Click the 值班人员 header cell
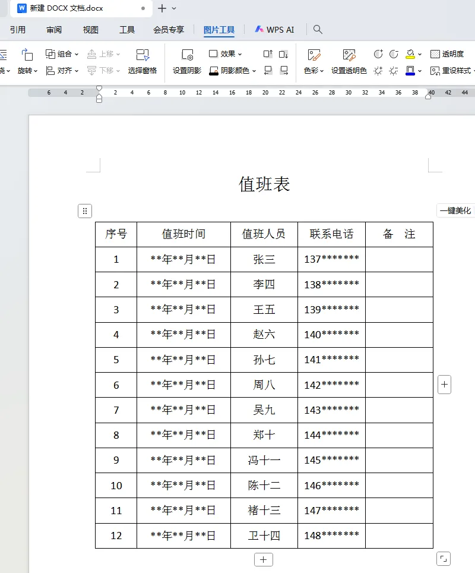This screenshot has height=573, width=475. point(264,234)
